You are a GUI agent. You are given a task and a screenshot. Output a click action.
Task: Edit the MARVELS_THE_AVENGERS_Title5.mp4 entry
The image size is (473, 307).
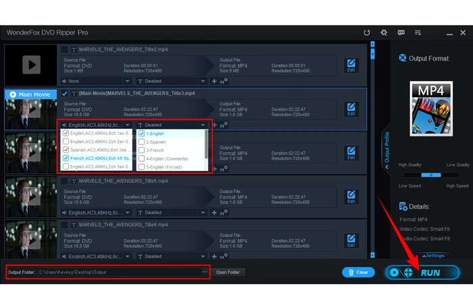pyautogui.click(x=351, y=197)
